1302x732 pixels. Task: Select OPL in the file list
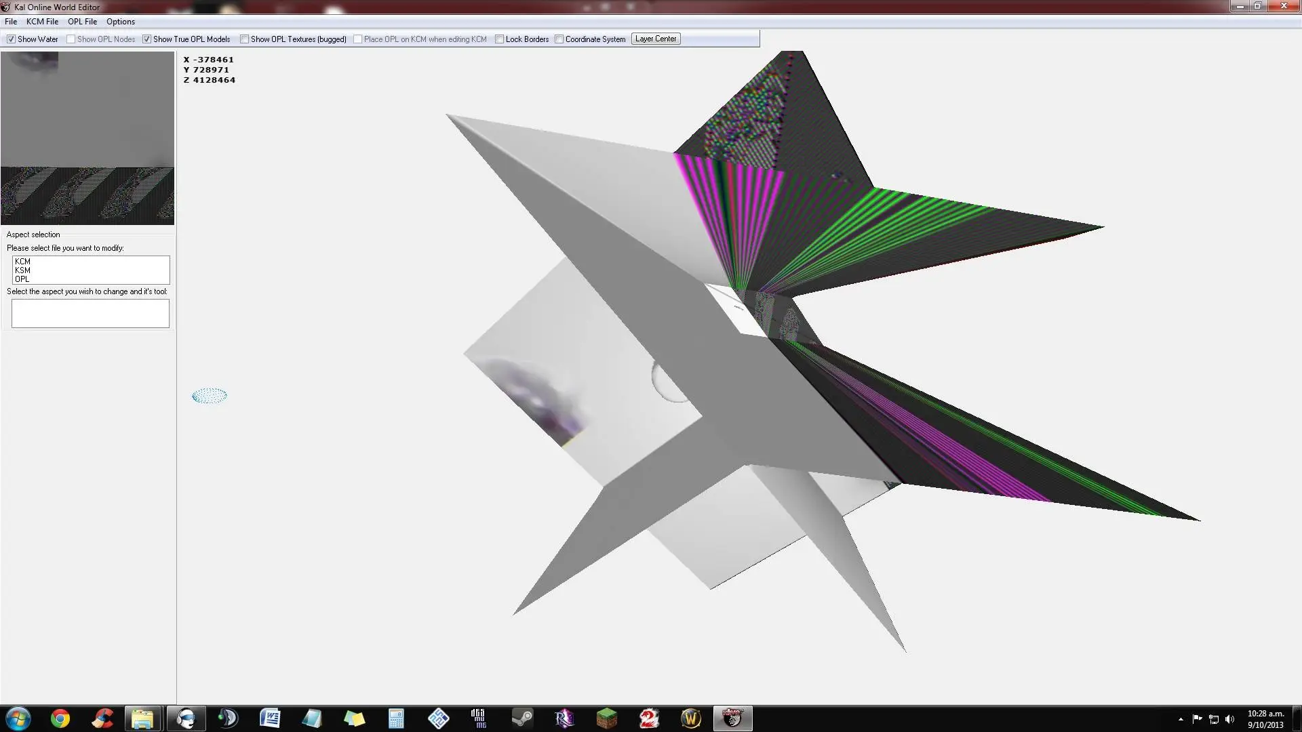coord(90,279)
